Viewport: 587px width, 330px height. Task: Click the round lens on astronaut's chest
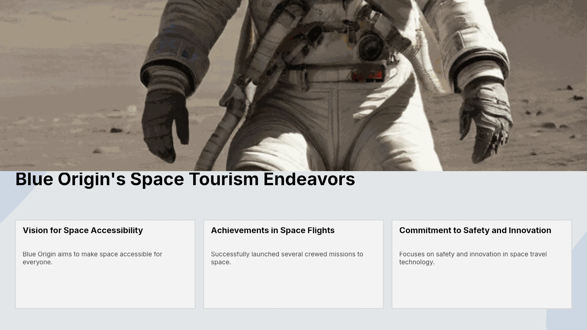370,46
